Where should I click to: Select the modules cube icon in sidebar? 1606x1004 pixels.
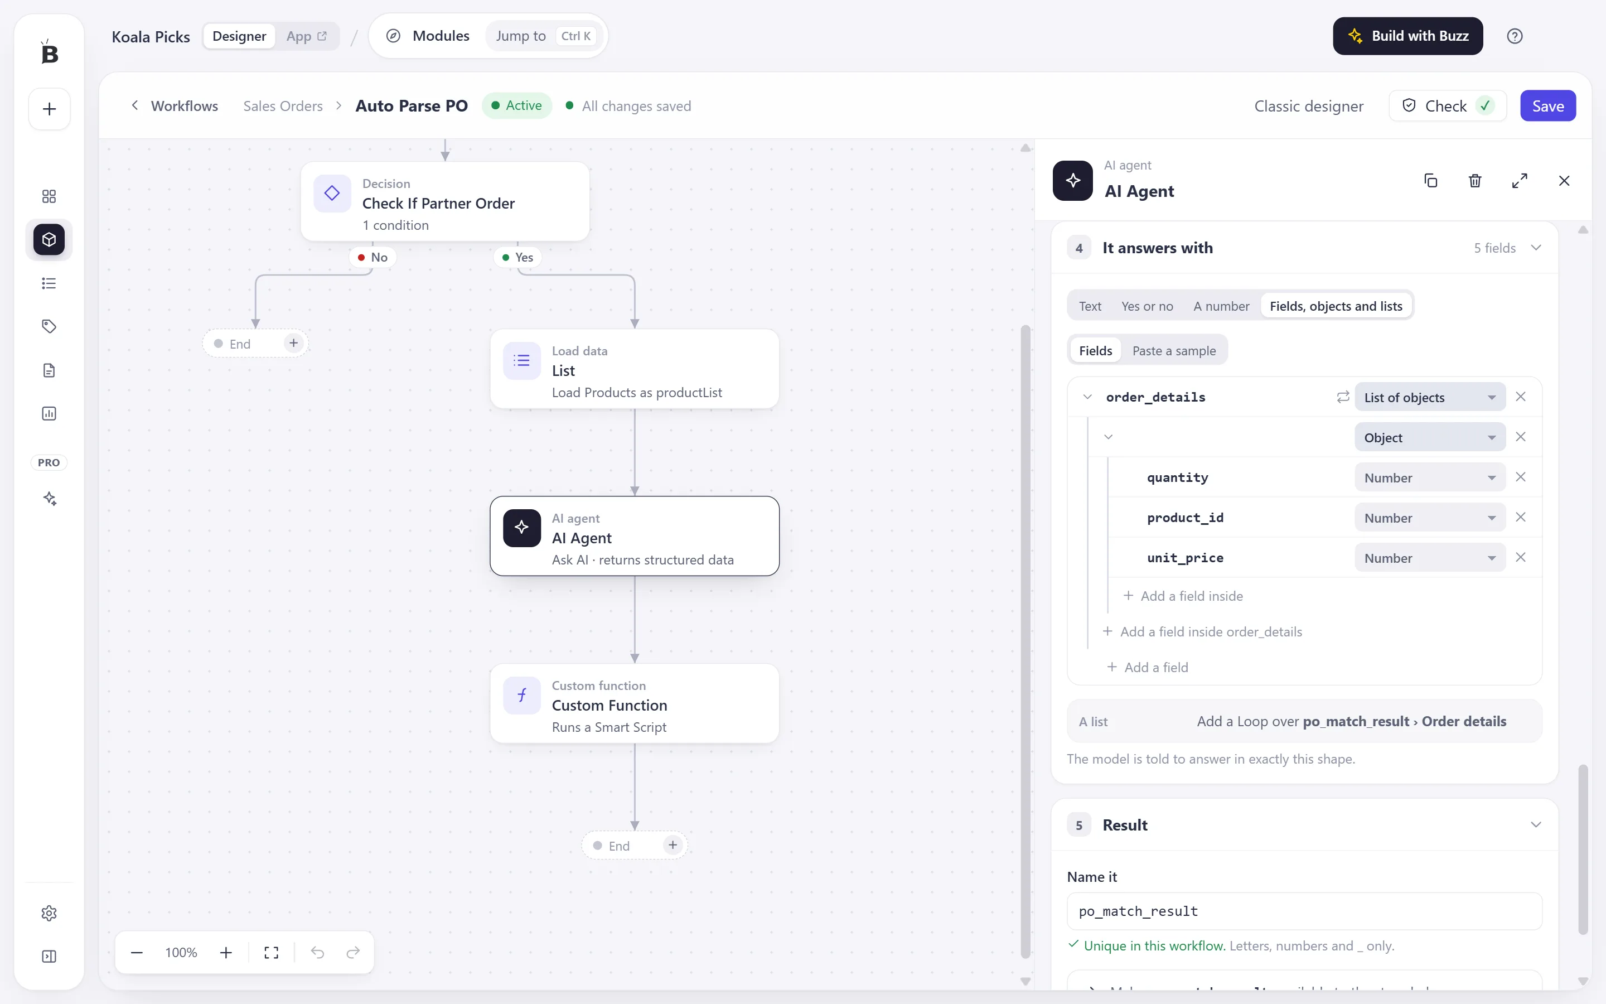click(49, 239)
